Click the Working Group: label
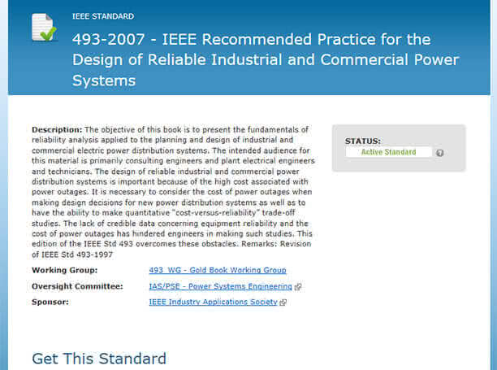This screenshot has width=497, height=370. 65,270
